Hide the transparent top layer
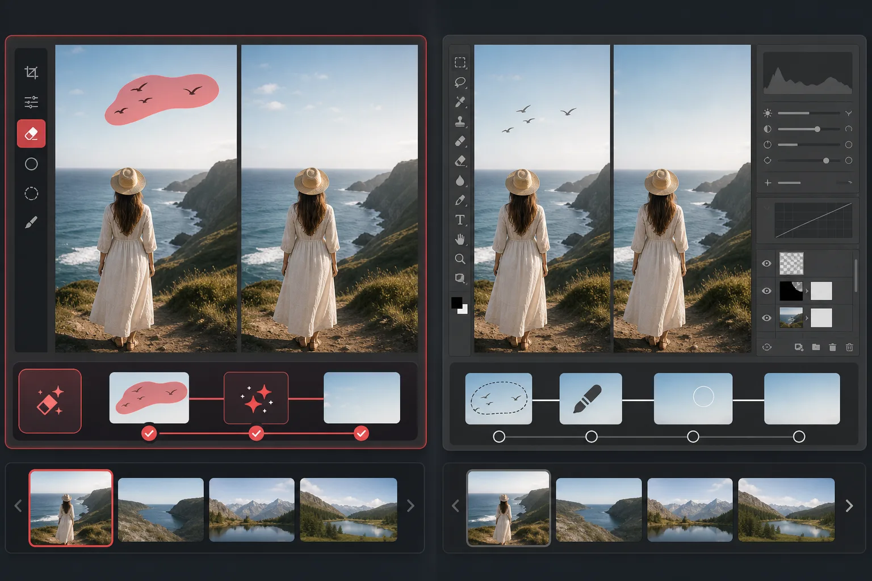Image resolution: width=872 pixels, height=581 pixels. pos(766,263)
